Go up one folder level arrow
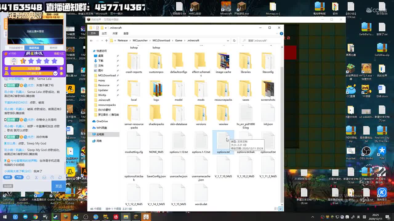Screen dimensions: 394x221 point(107,41)
